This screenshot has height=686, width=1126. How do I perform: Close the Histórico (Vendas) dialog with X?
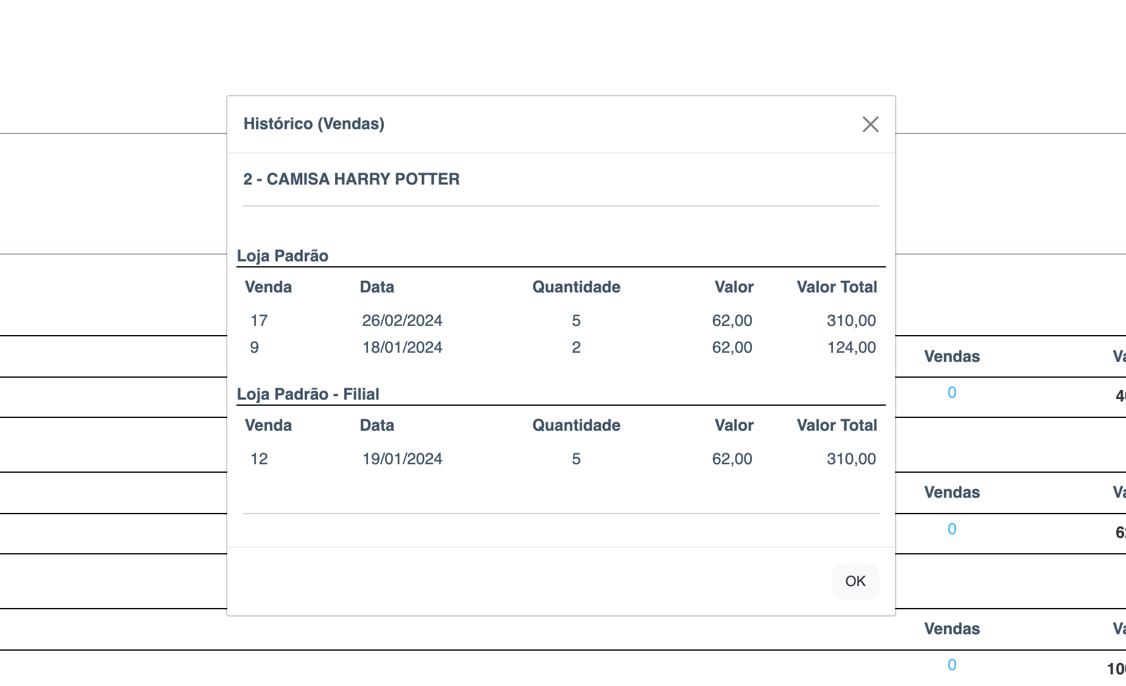click(870, 124)
